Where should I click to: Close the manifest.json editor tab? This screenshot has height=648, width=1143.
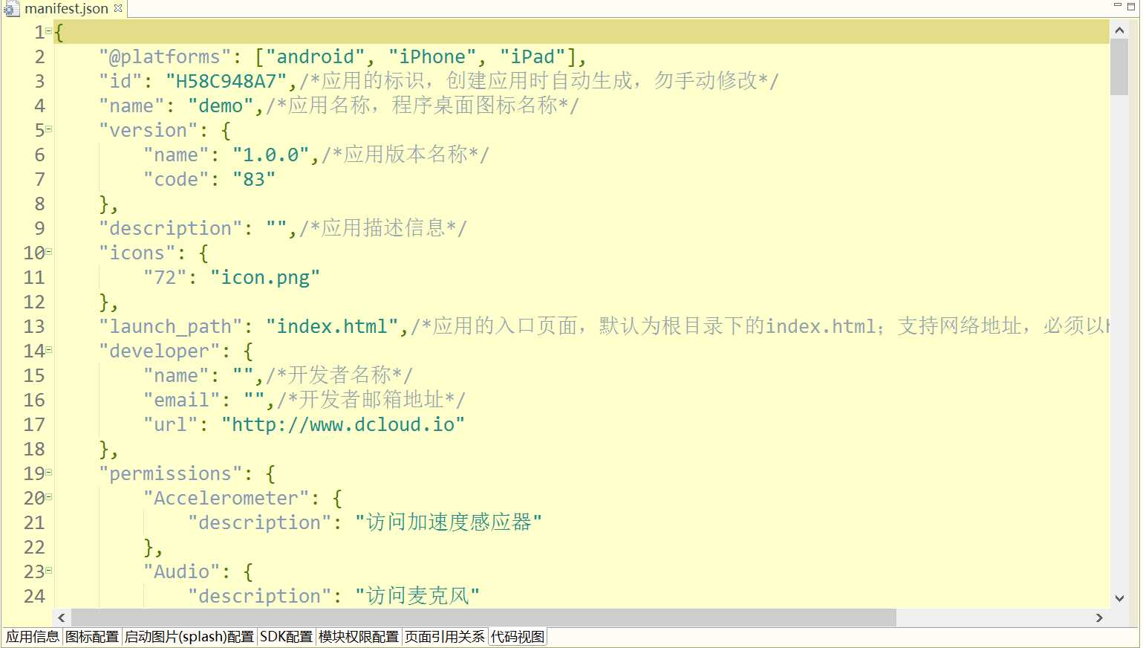click(x=118, y=8)
